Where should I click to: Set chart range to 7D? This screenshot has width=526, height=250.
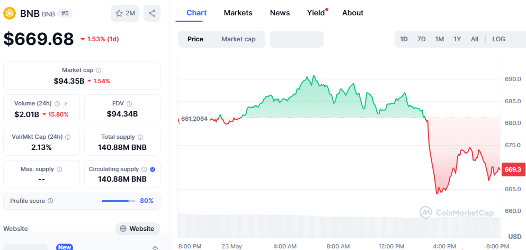point(421,39)
